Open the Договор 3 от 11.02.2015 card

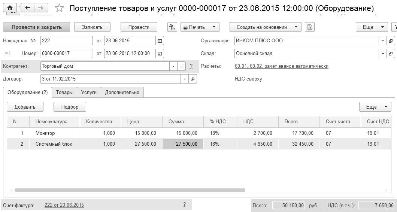click(193, 79)
